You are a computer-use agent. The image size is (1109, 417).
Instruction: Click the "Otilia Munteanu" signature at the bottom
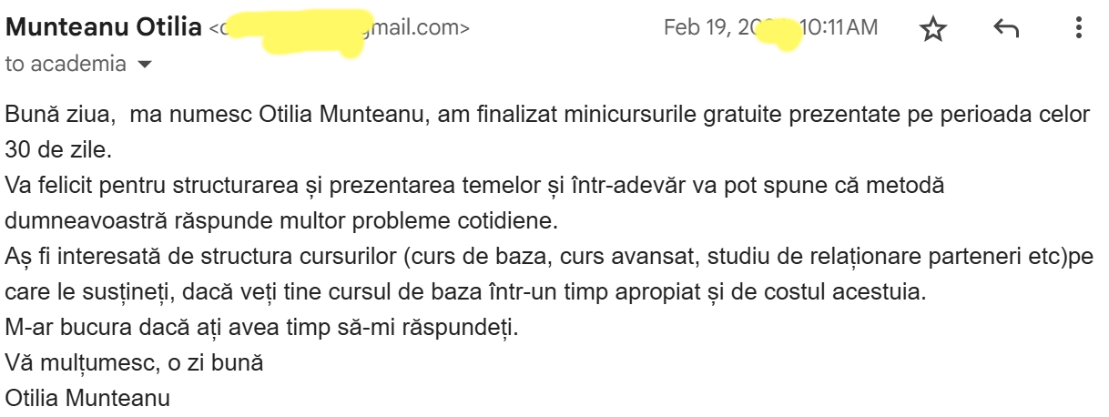click(87, 398)
